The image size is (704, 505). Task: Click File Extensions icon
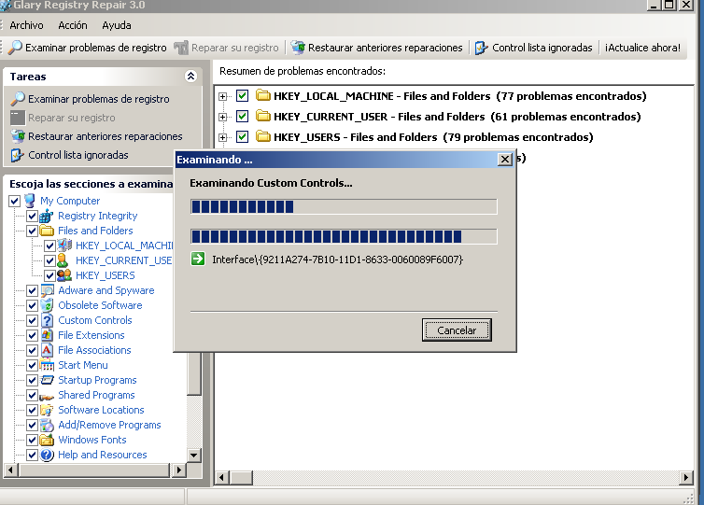[x=47, y=335]
